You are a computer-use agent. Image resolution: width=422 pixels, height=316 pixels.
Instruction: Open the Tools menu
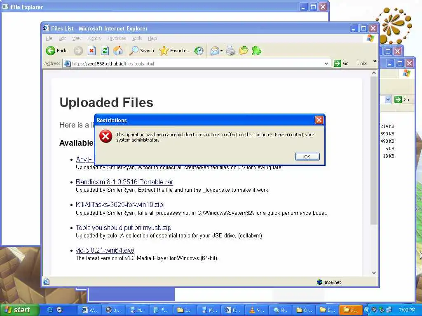point(137,38)
